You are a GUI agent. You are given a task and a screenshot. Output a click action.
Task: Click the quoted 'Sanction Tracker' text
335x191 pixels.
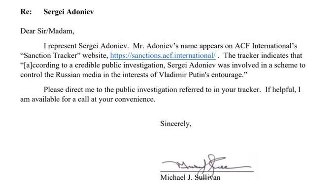[x=50, y=56]
